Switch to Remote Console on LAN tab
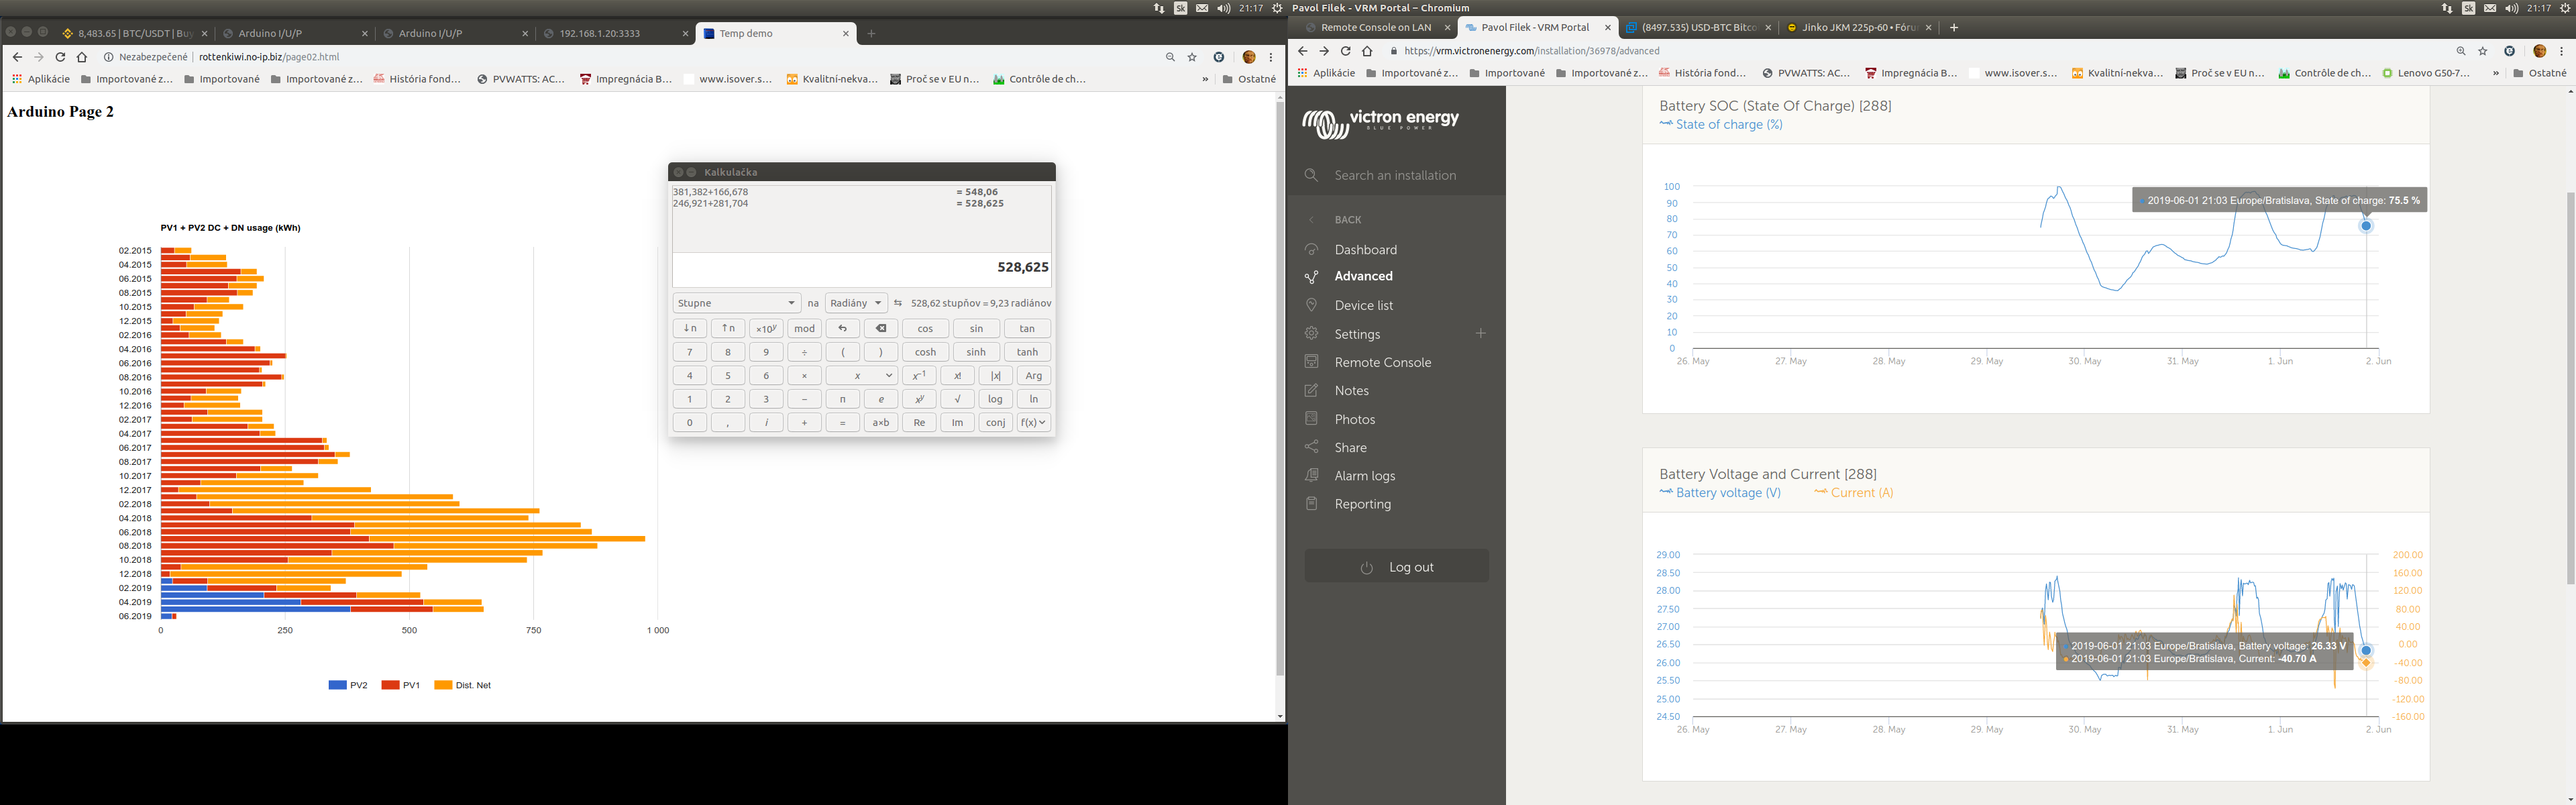 point(1375,27)
